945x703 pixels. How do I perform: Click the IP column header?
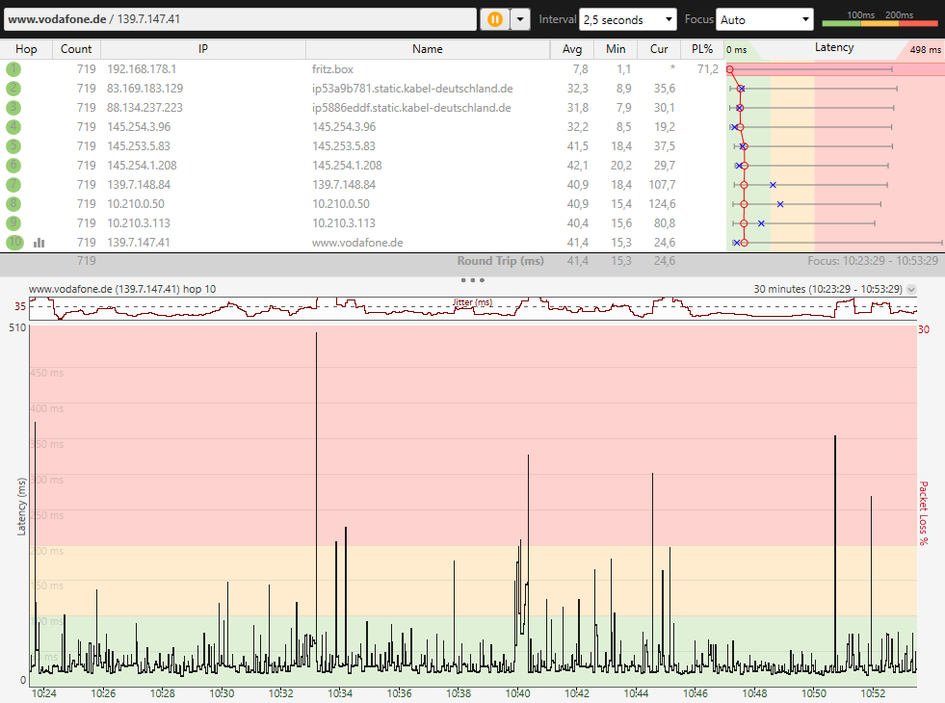202,49
